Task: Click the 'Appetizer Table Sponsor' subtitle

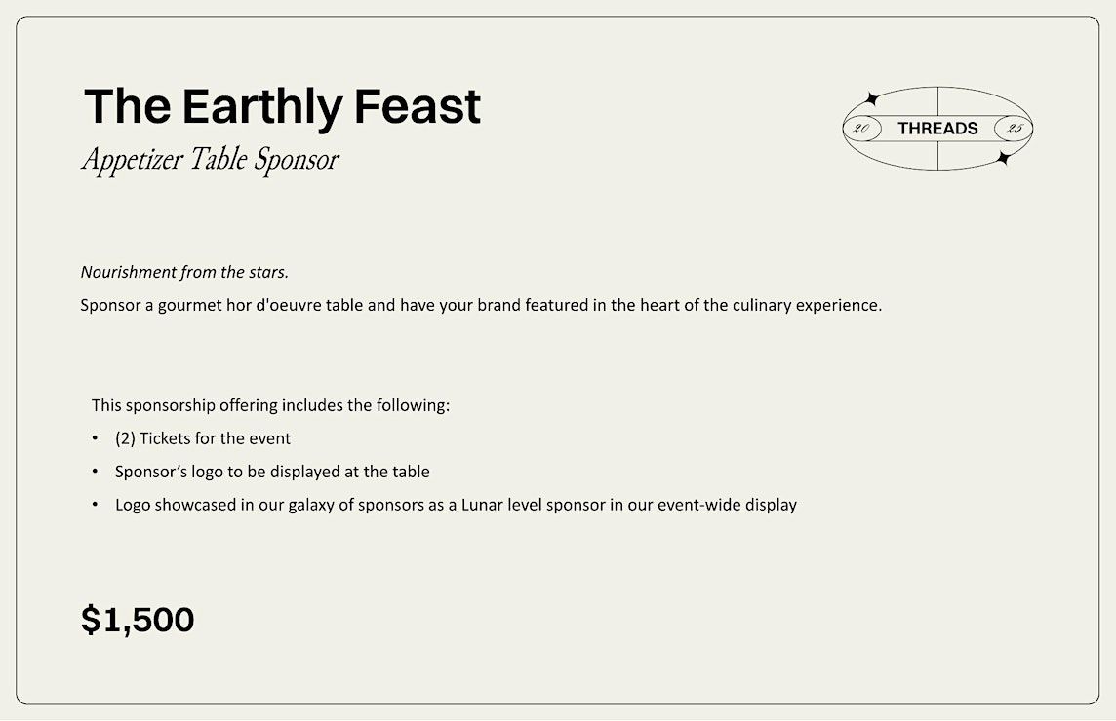Action: pyautogui.click(x=210, y=159)
